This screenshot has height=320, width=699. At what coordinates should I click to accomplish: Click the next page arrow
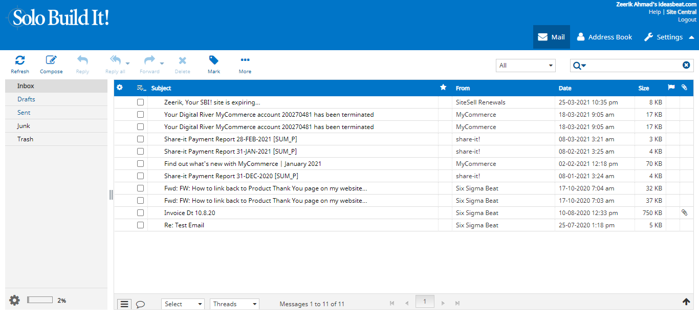click(x=443, y=304)
